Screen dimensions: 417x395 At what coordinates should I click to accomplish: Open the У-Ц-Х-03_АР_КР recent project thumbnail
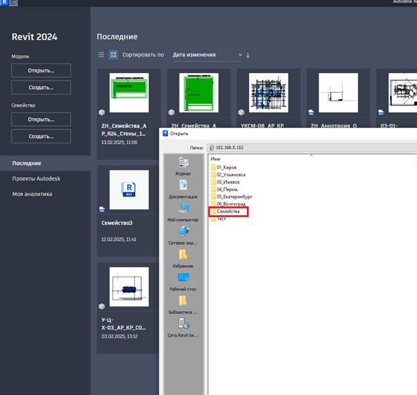pyautogui.click(x=129, y=287)
